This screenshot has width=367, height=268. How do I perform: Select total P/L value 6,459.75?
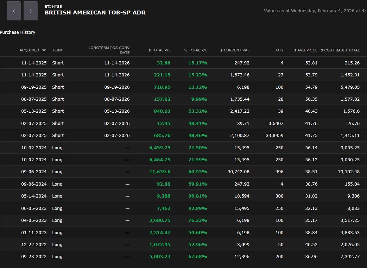[x=160, y=148]
